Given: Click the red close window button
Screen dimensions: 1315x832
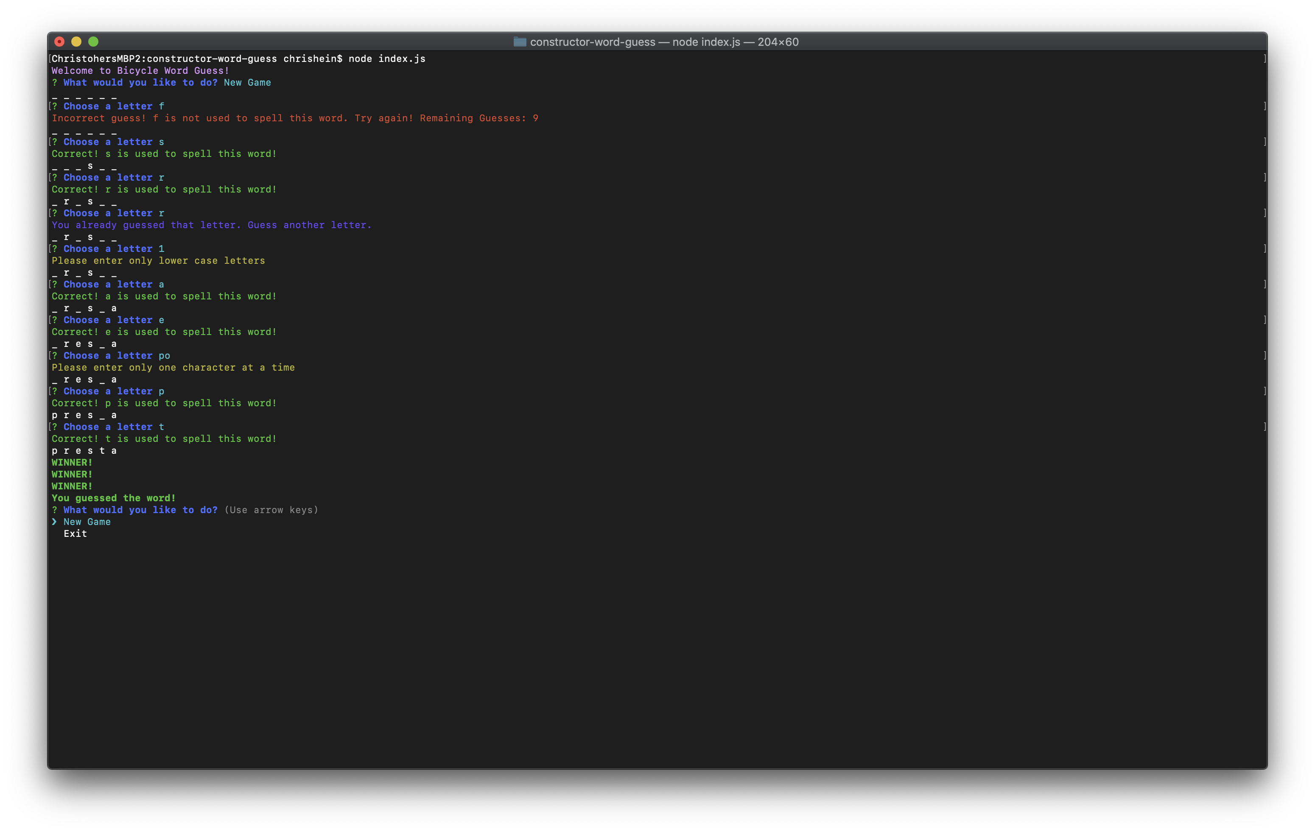Looking at the screenshot, I should (59, 42).
